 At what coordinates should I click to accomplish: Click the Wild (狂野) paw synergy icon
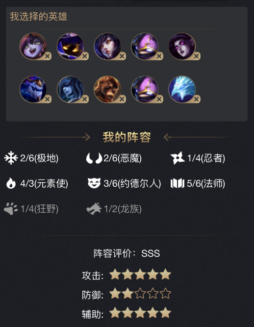tap(11, 208)
